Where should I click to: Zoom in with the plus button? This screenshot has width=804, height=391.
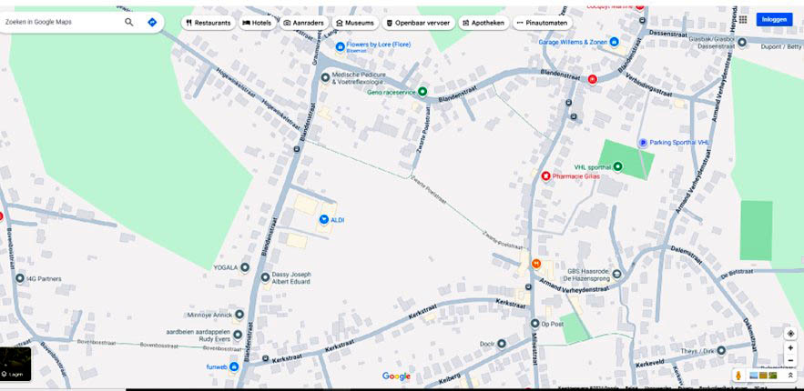click(x=790, y=348)
